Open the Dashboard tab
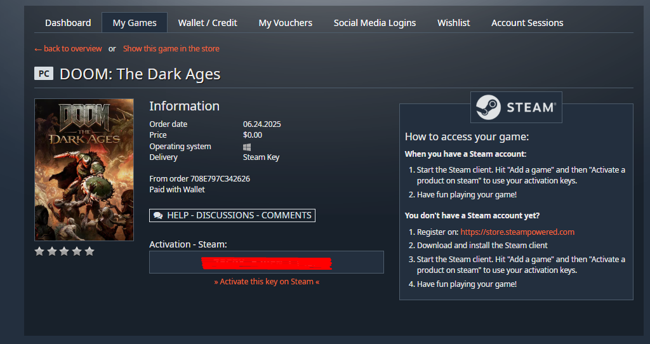Viewport: 650px width, 344px height. (x=68, y=23)
